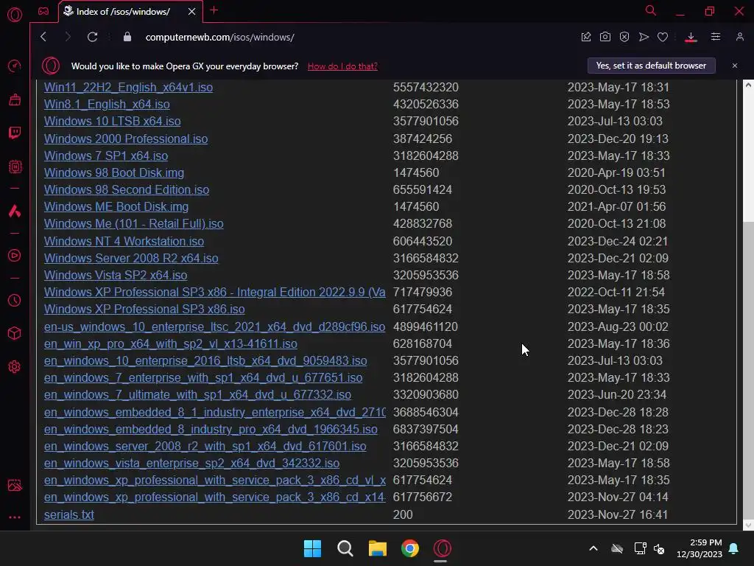Image resolution: width=754 pixels, height=566 pixels.
Task: Show hidden system tray icons chevron
Action: tap(593, 548)
